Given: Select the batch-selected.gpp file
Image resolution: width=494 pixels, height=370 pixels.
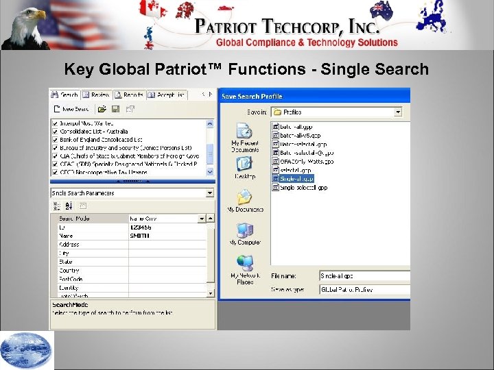Looking at the screenshot, I should (300, 144).
